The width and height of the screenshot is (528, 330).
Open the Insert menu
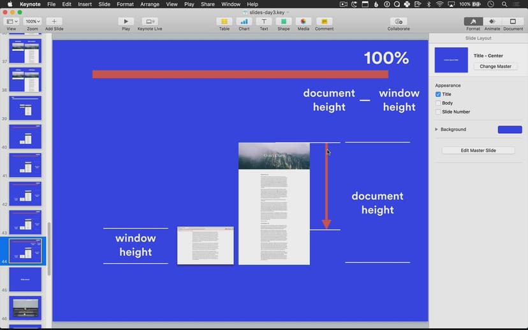[85, 4]
